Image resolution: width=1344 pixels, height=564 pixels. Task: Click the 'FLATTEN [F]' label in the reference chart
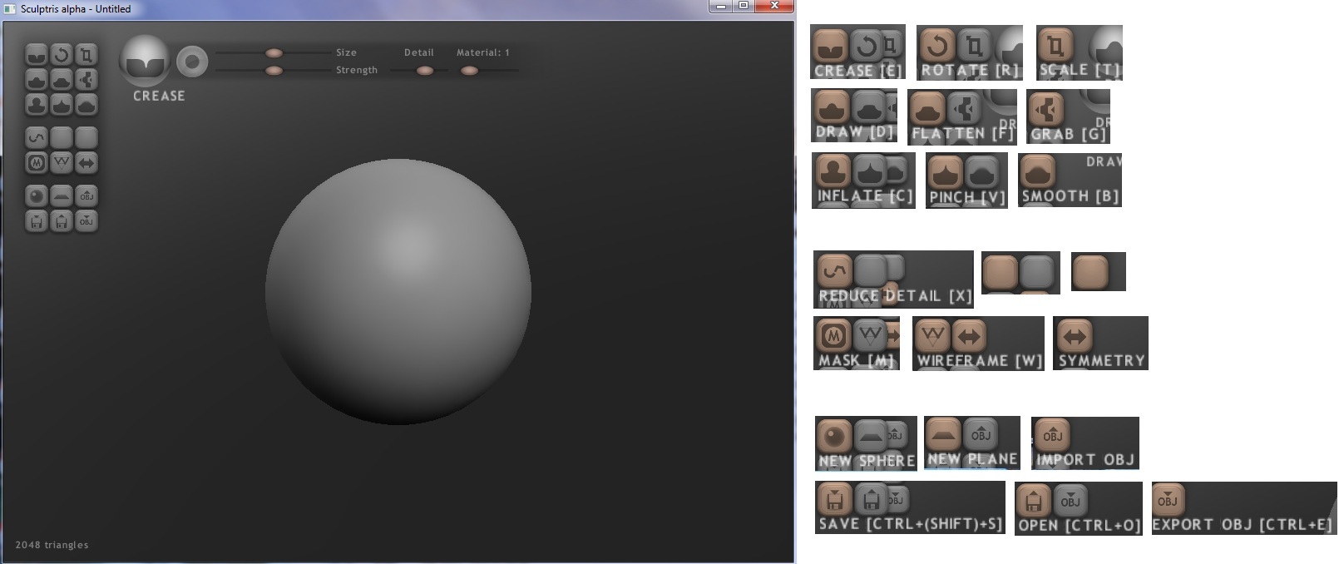coord(963,133)
